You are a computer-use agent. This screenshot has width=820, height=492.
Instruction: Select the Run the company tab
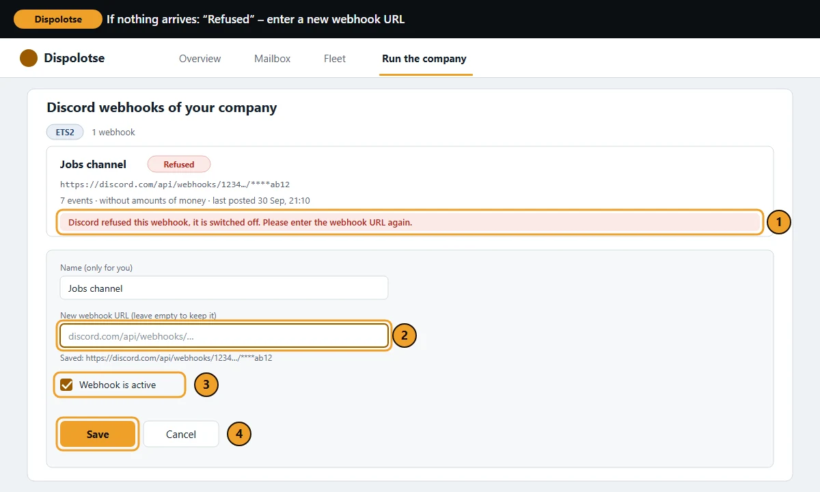[x=424, y=59]
